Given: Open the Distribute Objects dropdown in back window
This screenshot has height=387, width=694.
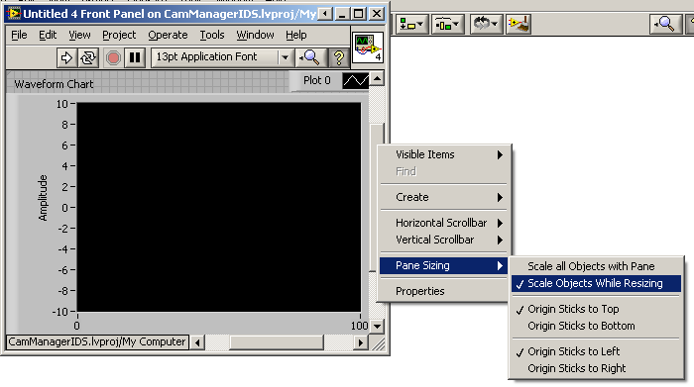Looking at the screenshot, I should point(447,25).
